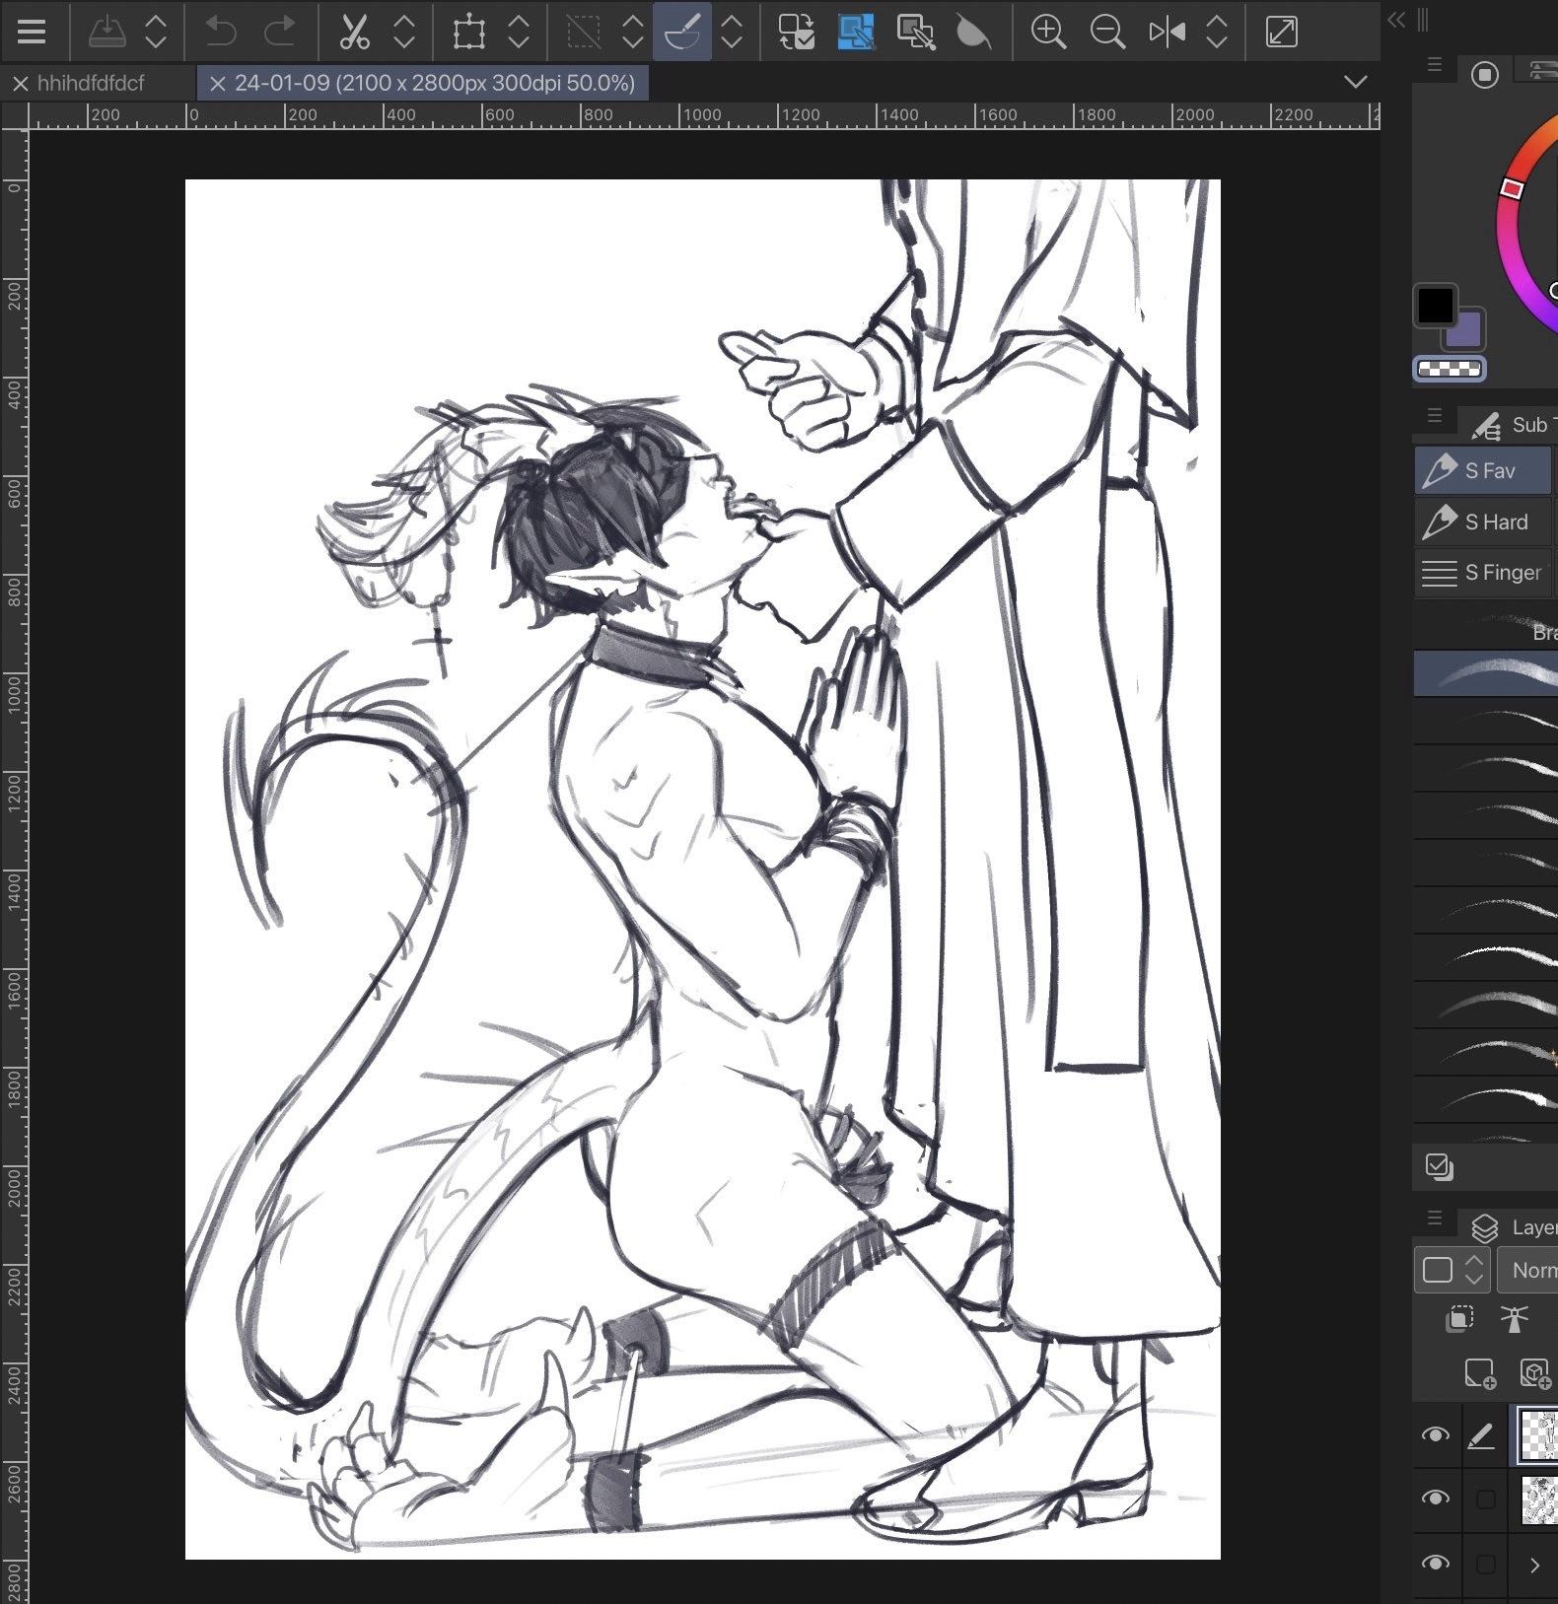1558x1604 pixels.
Task: Flip the canvas horizontally
Action: click(x=1167, y=32)
